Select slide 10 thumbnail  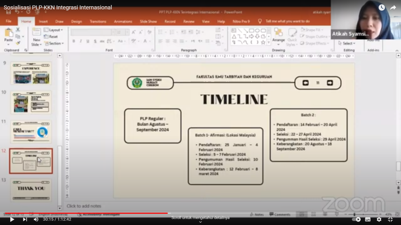(x=31, y=102)
